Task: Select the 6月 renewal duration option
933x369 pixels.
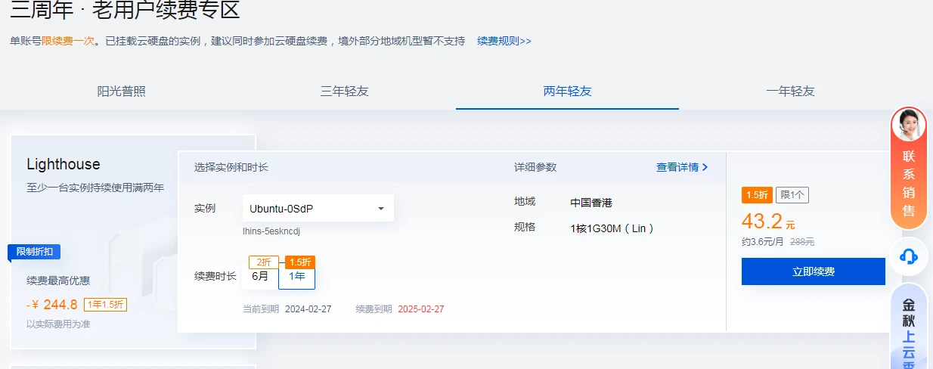Action: coord(260,277)
